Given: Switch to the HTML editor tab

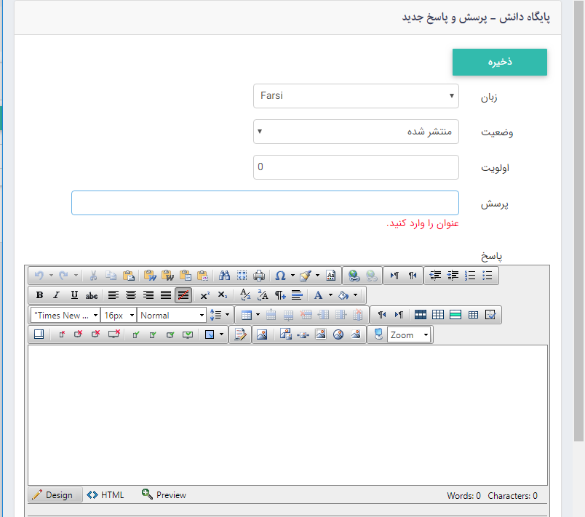Looking at the screenshot, I should click(x=106, y=495).
